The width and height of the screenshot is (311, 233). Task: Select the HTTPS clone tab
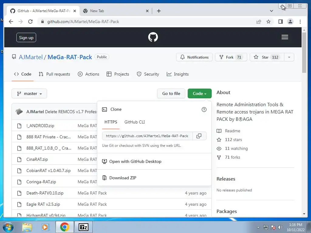pos(111,122)
